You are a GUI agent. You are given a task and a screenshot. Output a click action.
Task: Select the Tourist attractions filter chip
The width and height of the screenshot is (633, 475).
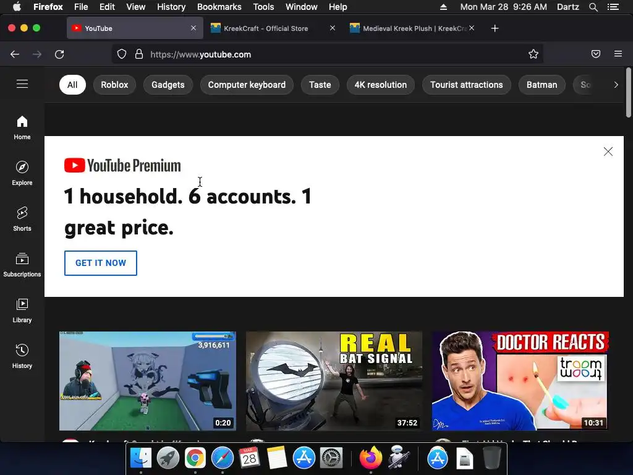(x=467, y=85)
